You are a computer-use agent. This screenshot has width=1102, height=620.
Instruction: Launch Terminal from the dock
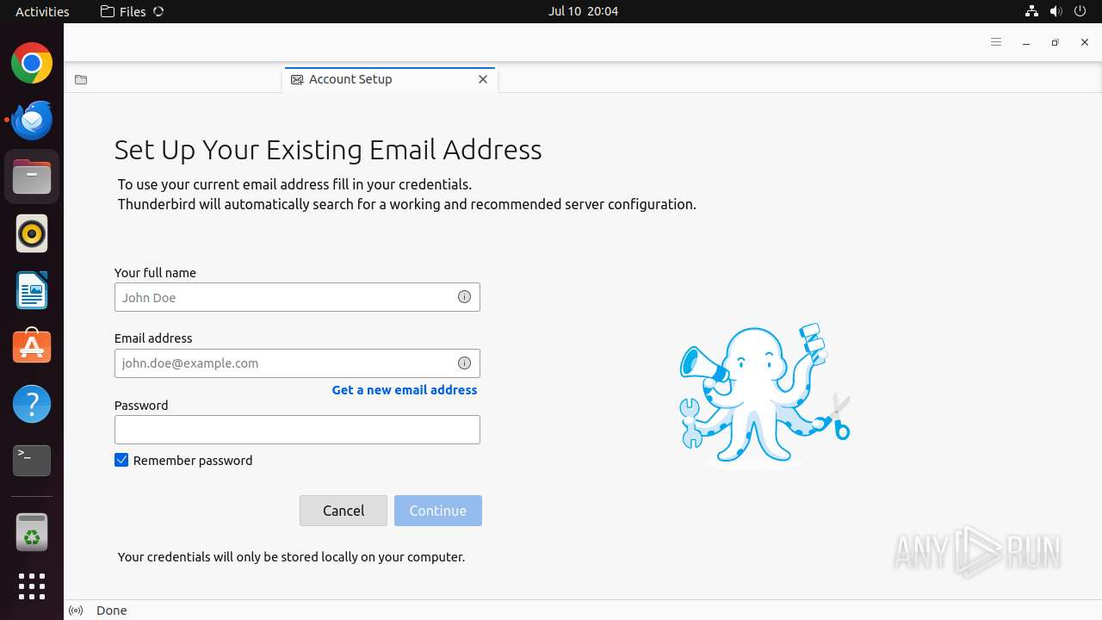(32, 461)
